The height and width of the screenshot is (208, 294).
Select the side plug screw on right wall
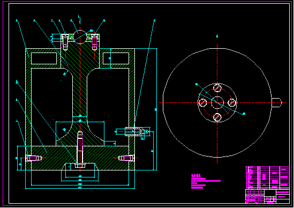(x=133, y=131)
